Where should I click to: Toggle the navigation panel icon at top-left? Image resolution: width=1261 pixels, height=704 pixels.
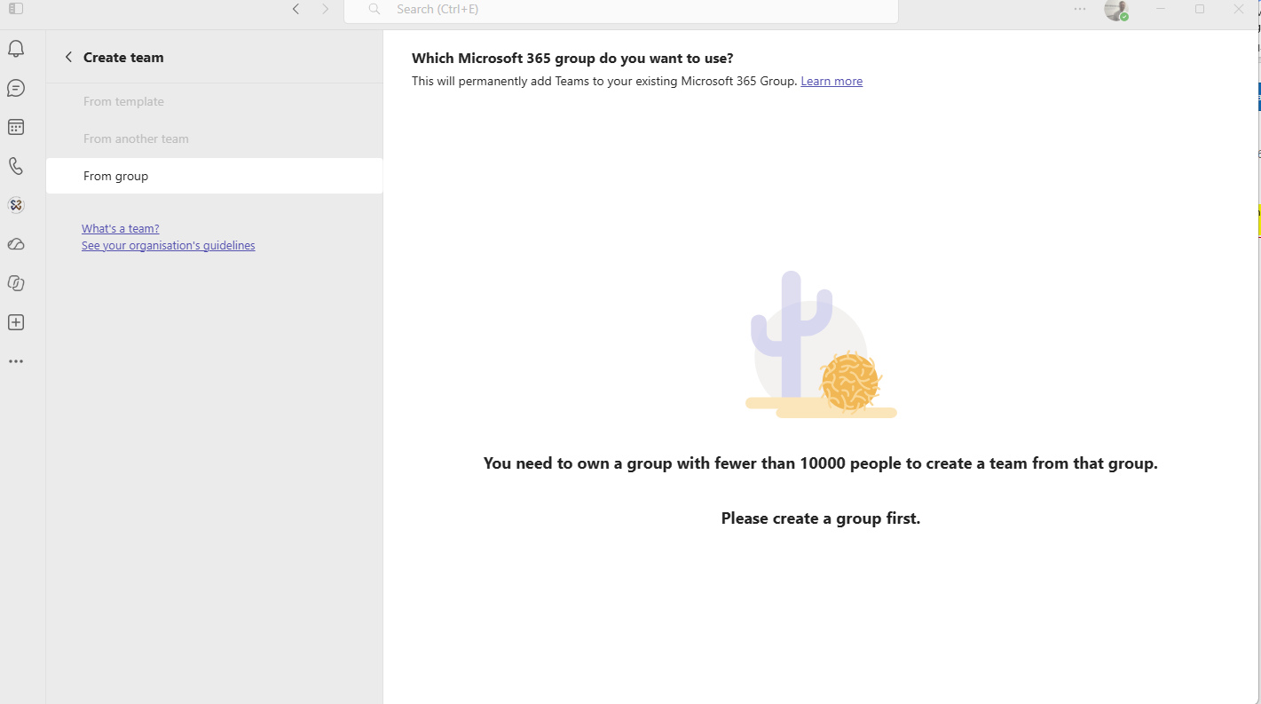(16, 9)
